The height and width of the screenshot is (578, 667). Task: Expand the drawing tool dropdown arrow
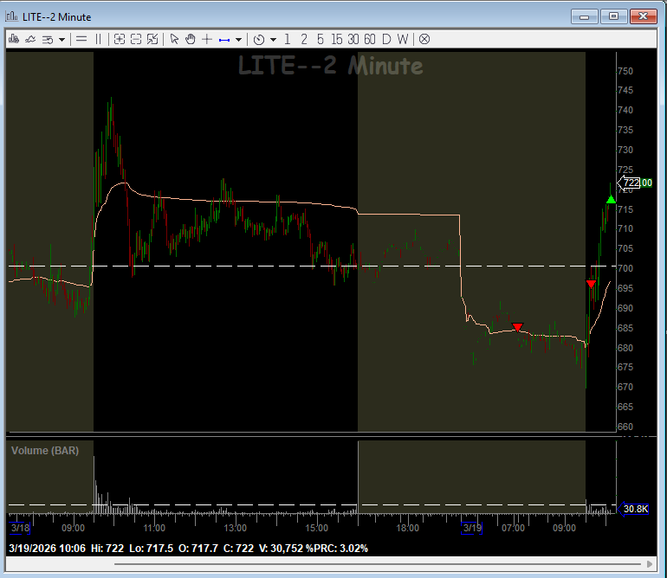(238, 40)
